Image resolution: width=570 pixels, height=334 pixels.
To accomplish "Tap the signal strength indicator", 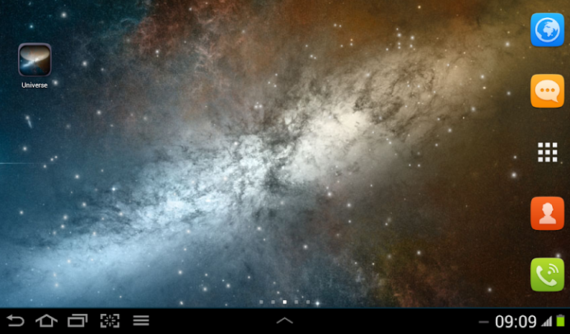I will coord(547,321).
